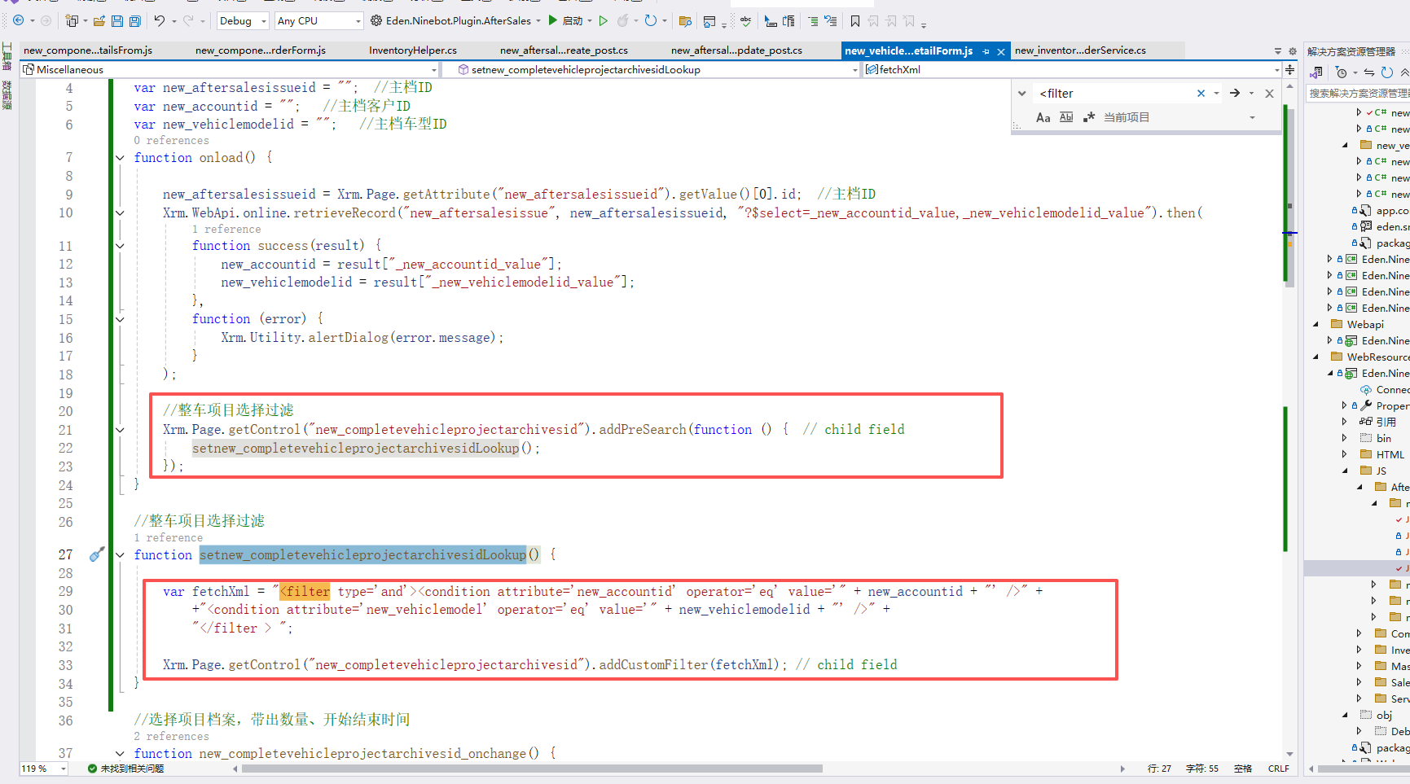Click the file explorer folder icon in toolbar
Viewport: 1410px width, 784px height.
coord(685,21)
